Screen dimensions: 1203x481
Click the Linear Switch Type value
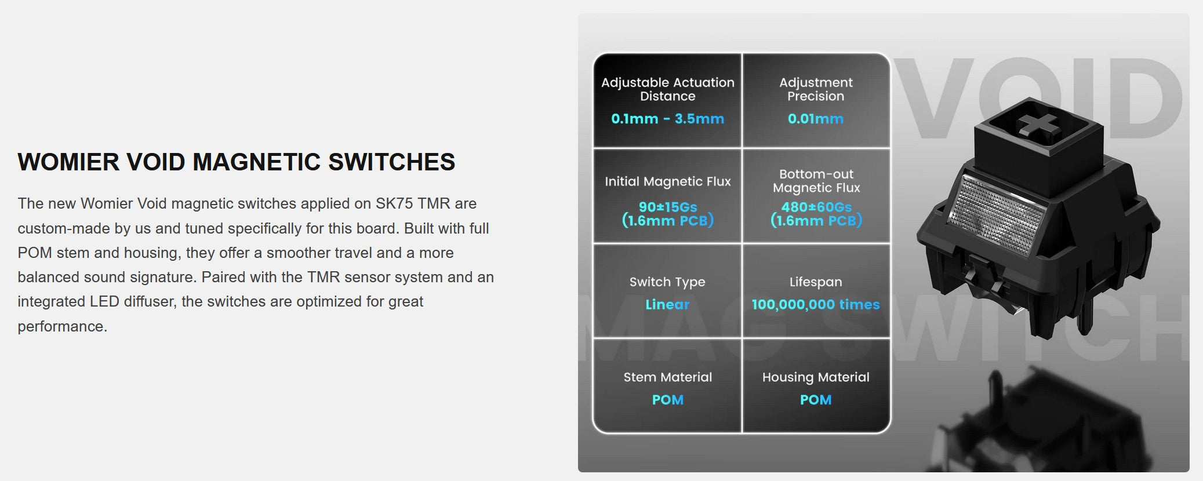coord(667,305)
